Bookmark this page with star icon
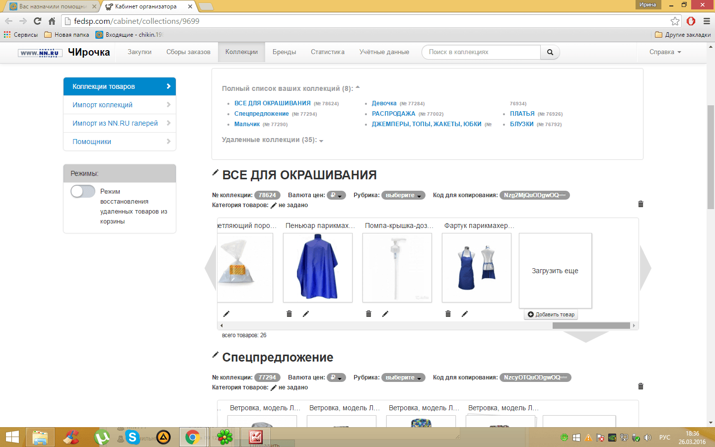Viewport: 715px width, 447px height. tap(675, 21)
